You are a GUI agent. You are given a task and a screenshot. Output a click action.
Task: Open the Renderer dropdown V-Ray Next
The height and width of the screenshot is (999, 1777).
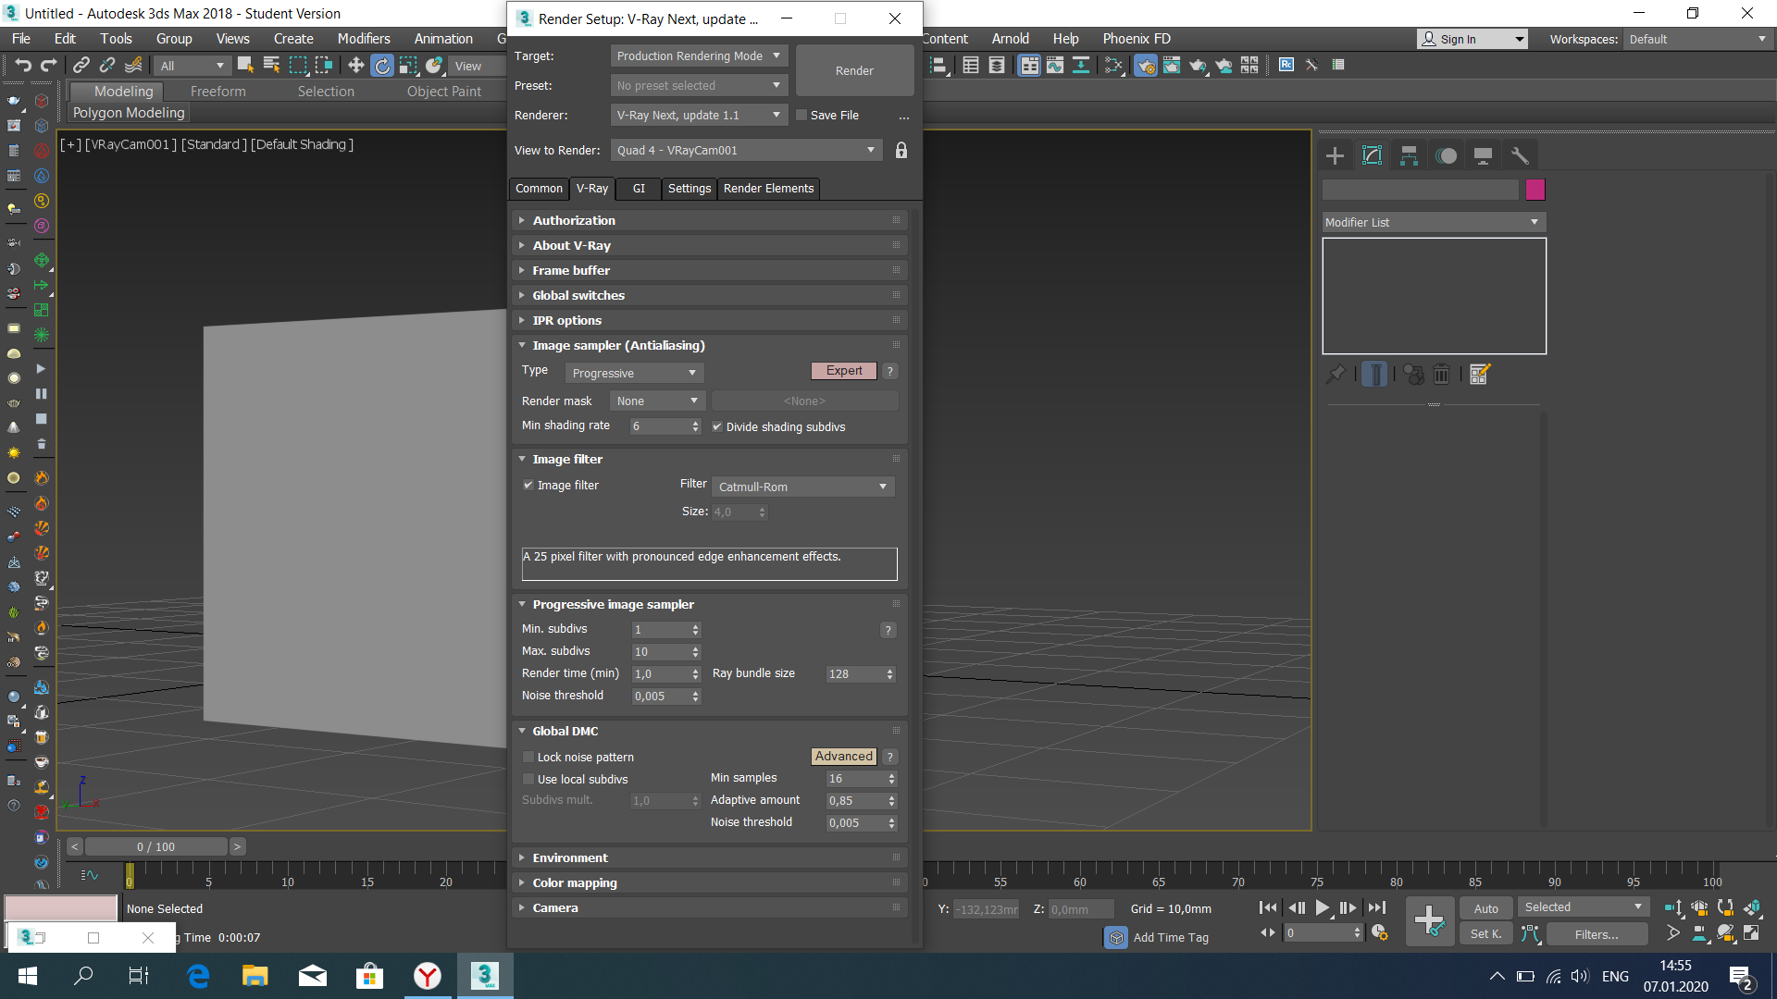pyautogui.click(x=699, y=115)
